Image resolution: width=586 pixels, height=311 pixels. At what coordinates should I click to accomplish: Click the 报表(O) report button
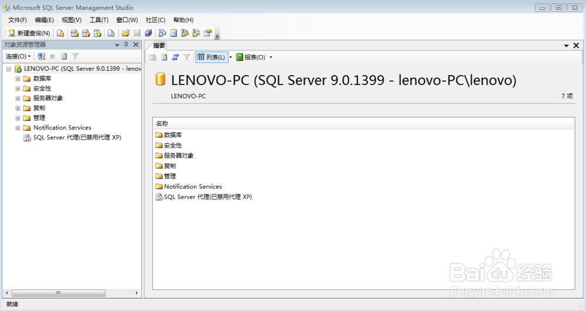(x=250, y=57)
